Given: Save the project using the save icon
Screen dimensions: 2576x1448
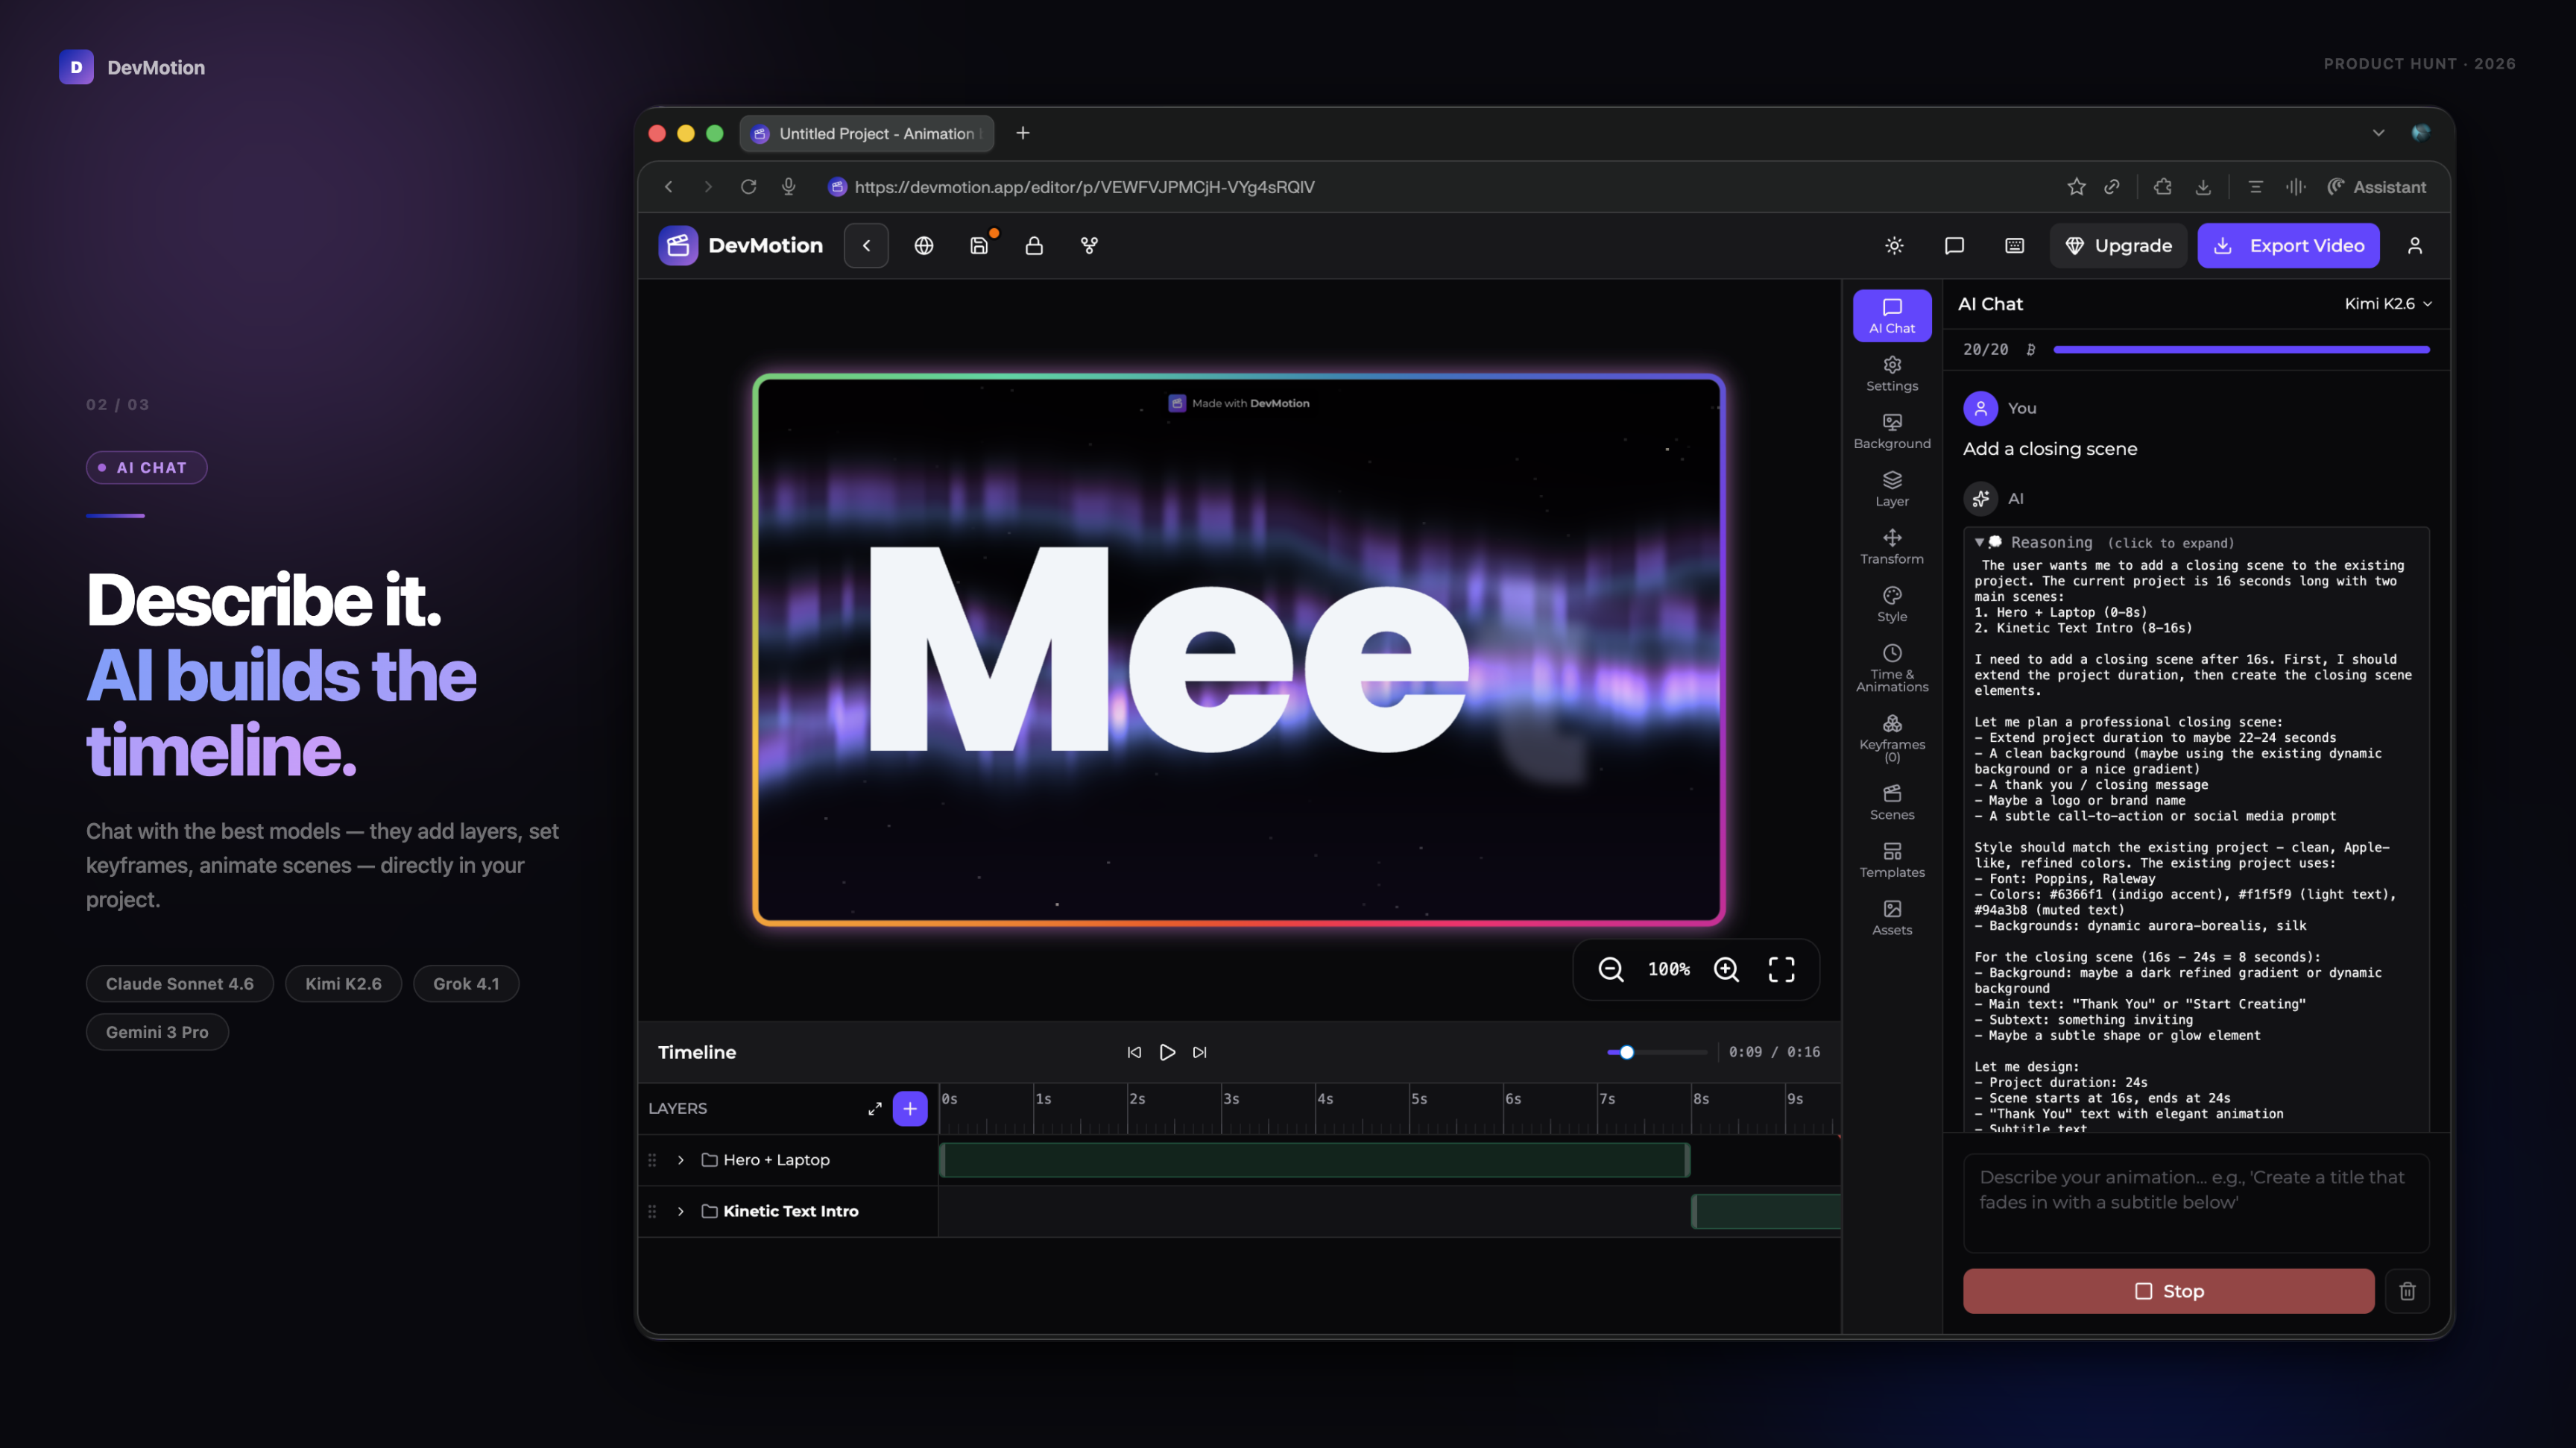Looking at the screenshot, I should 980,245.
